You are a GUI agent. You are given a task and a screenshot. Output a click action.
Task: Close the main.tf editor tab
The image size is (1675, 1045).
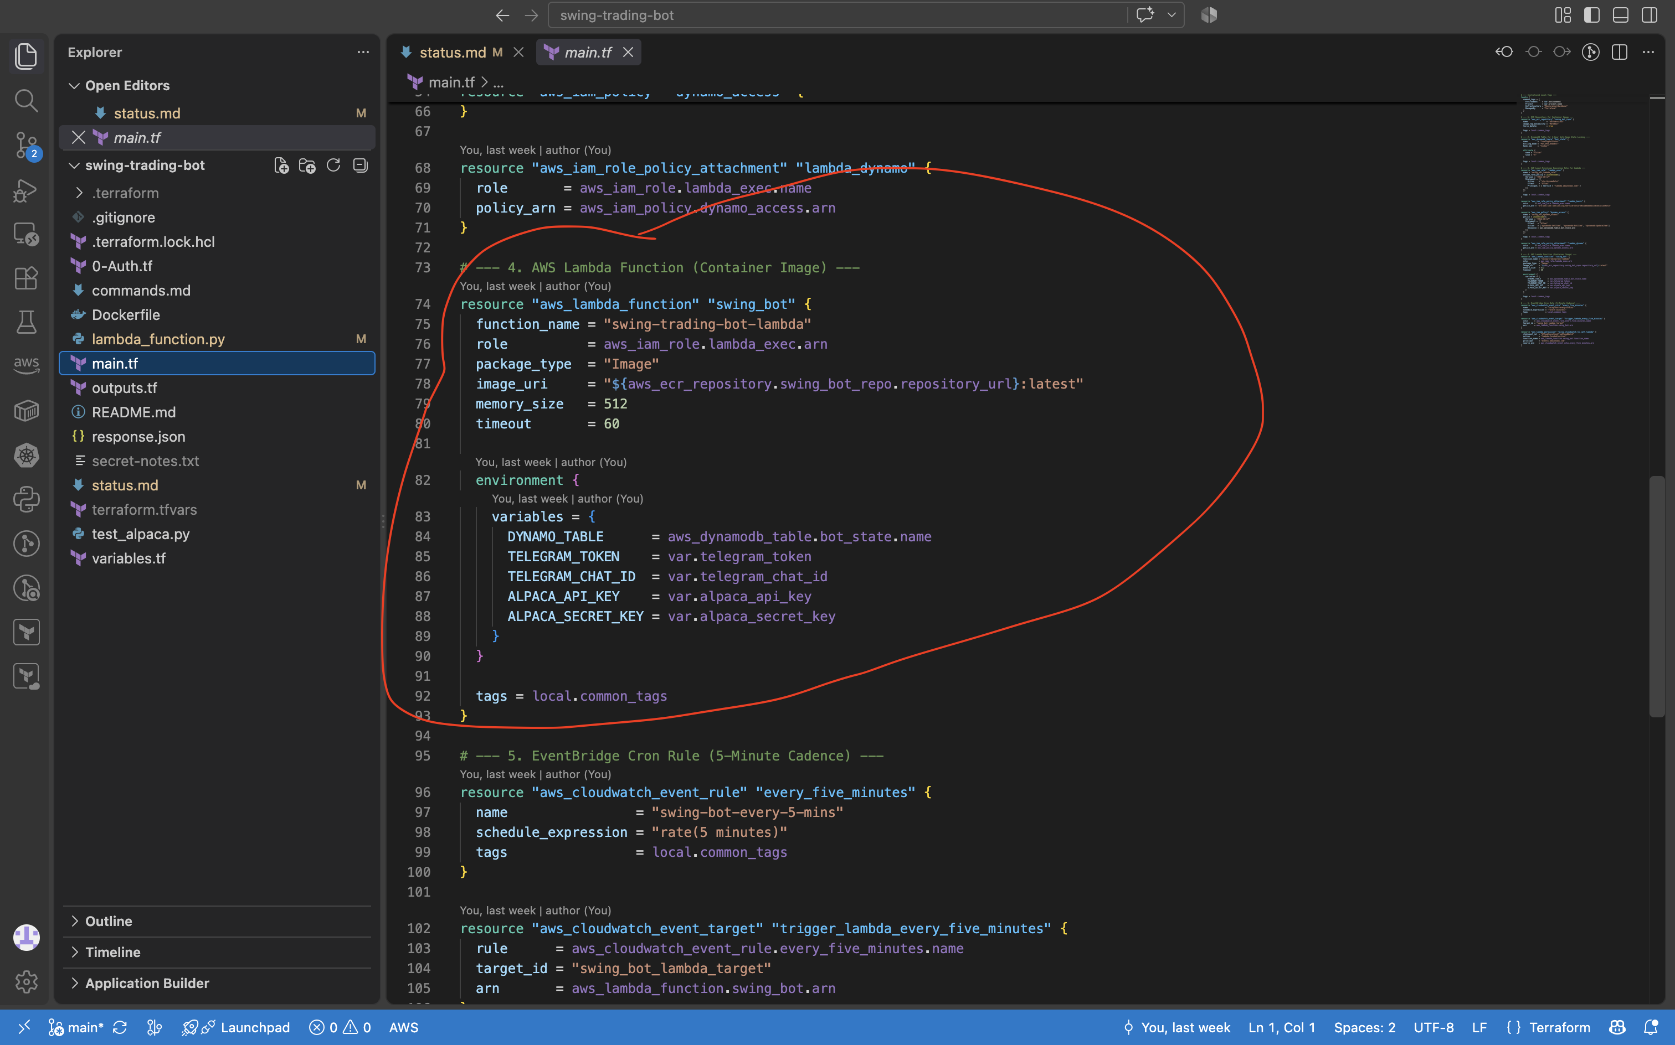tap(628, 53)
